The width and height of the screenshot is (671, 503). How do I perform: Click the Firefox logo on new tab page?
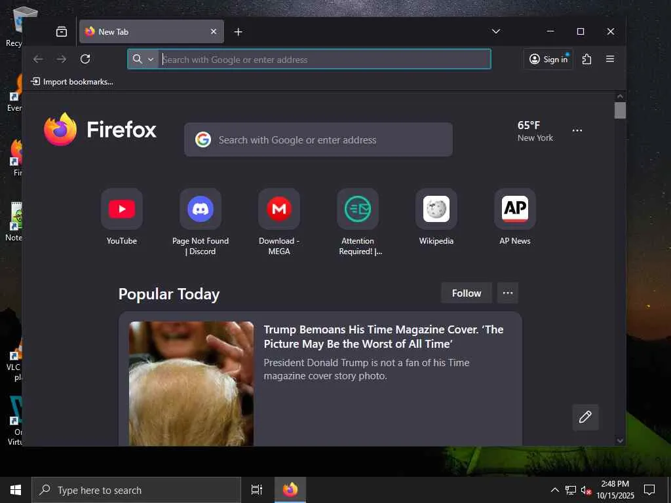(x=100, y=129)
